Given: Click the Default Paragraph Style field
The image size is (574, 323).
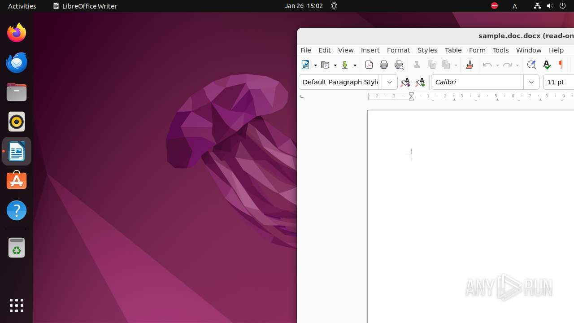Looking at the screenshot, I should click(340, 82).
